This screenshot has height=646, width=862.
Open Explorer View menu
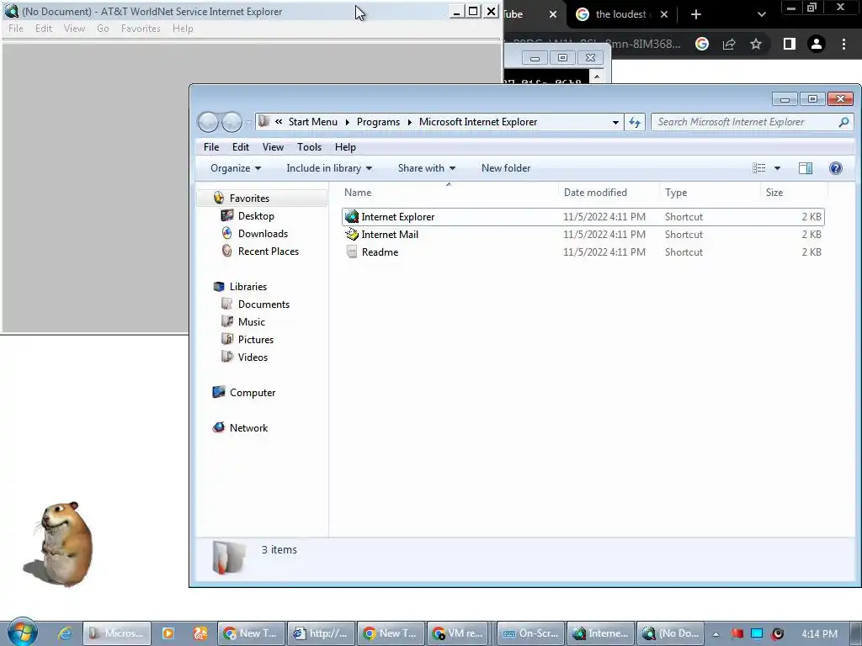273,146
